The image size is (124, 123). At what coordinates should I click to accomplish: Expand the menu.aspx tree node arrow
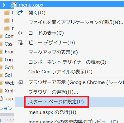point(4,5)
